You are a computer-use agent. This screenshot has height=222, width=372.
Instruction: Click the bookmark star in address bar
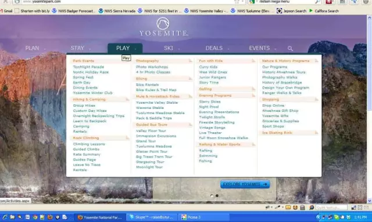coord(237,2)
